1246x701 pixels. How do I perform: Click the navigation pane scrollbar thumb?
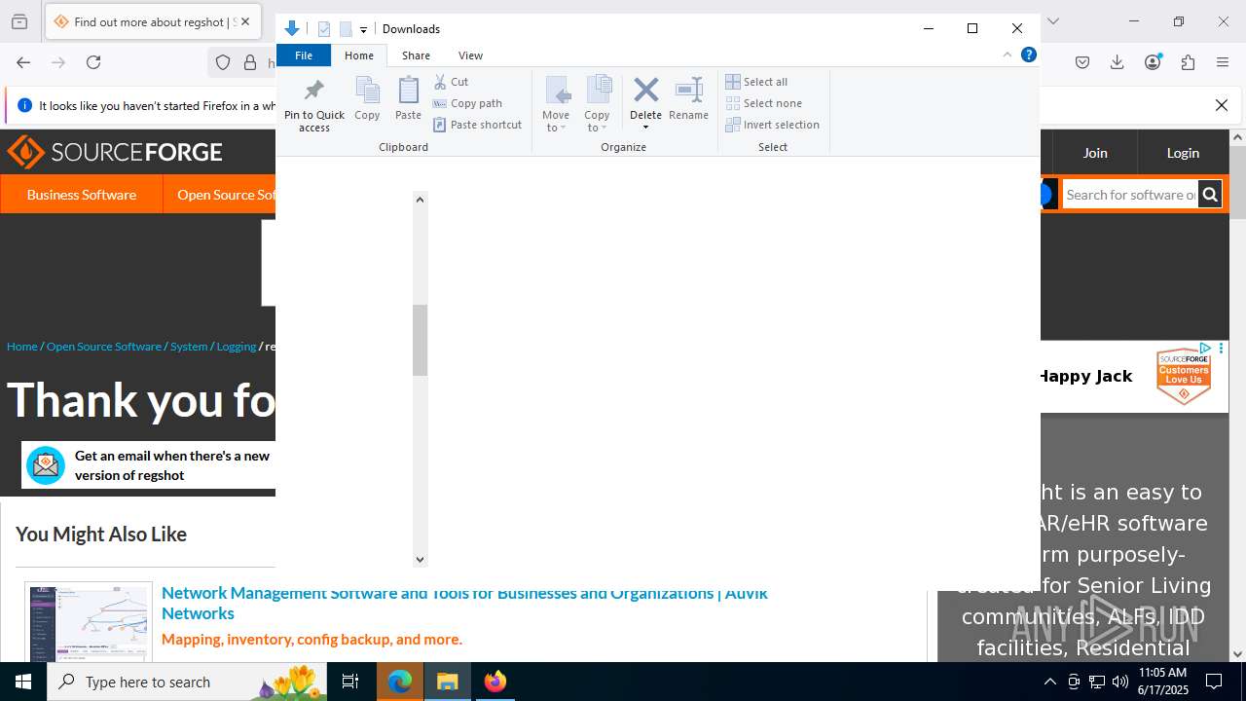420,340
